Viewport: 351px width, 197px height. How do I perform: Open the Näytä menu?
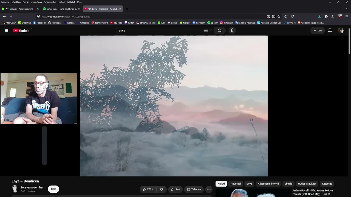coord(26,2)
